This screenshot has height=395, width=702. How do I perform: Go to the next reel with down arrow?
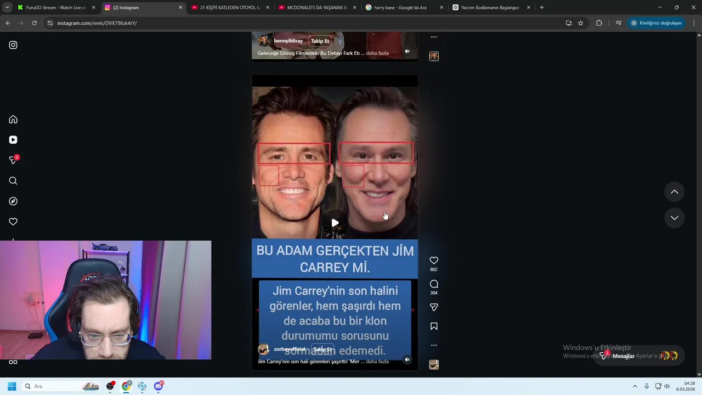[675, 218]
